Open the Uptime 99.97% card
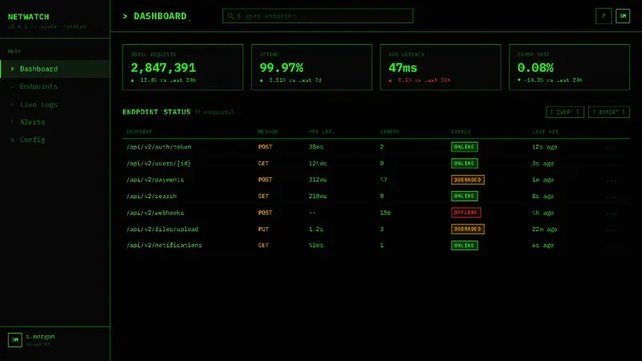 [x=311, y=67]
